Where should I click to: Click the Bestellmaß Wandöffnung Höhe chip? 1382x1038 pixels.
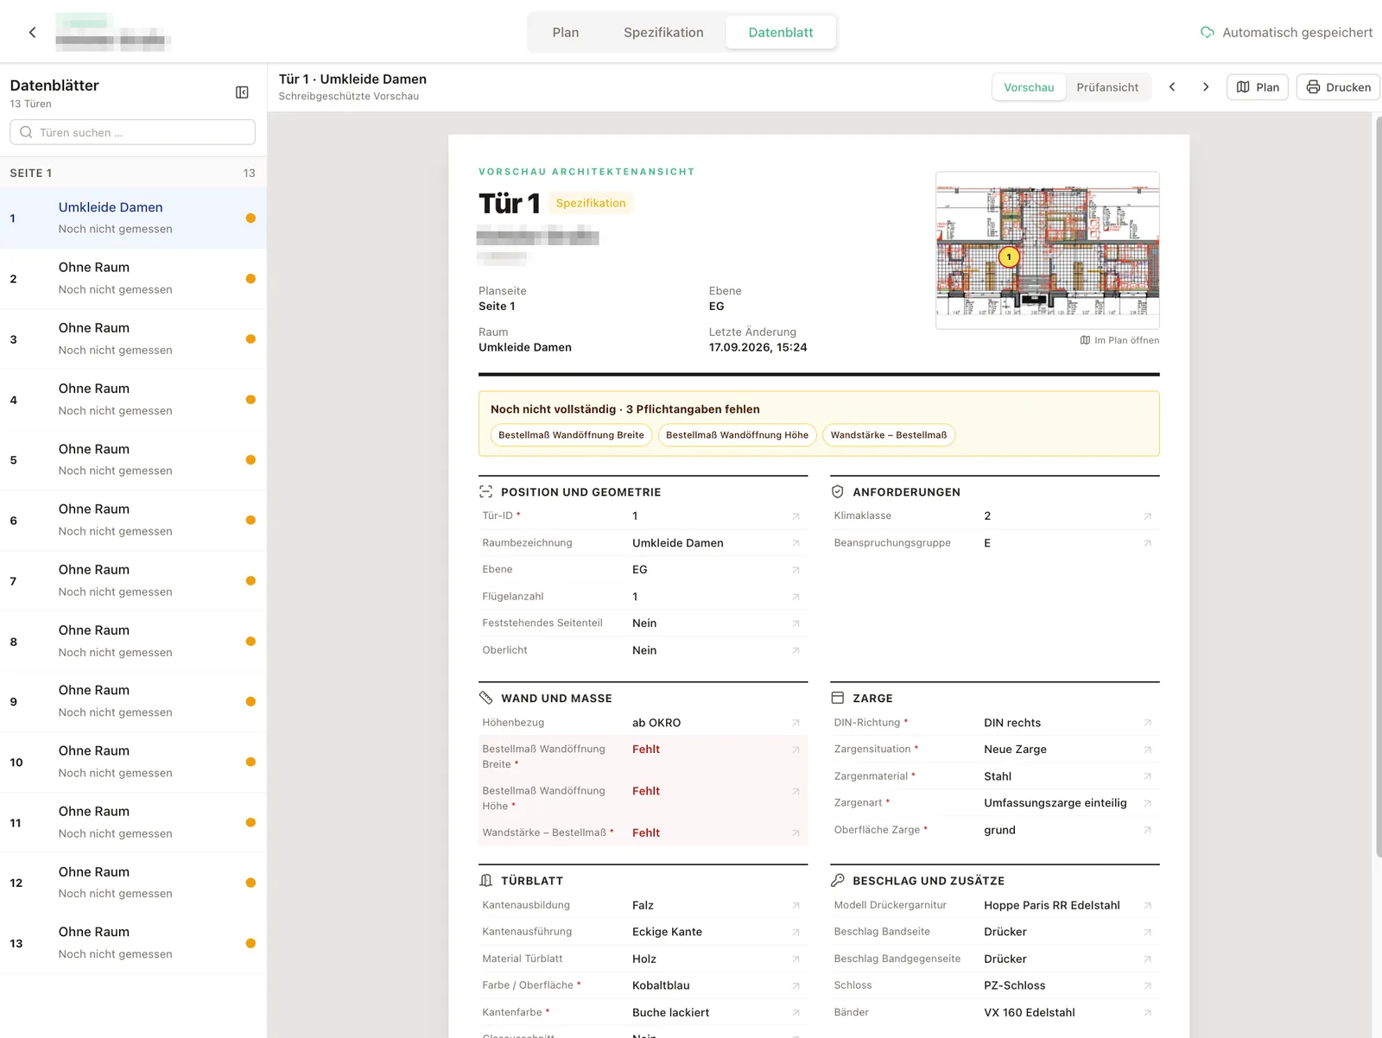(x=737, y=435)
